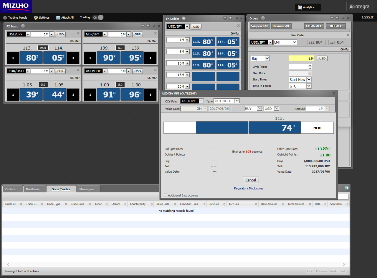
Task: Click the add (+) icon beside FX Board title
Action: (23, 26)
